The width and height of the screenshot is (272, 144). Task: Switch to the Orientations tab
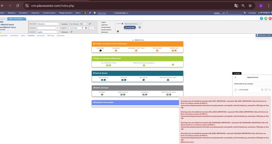pos(14,36)
